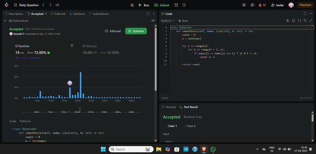Open the settings gear icon
Image resolution: width=316 pixels, height=154 pixels.
pos(252,5)
